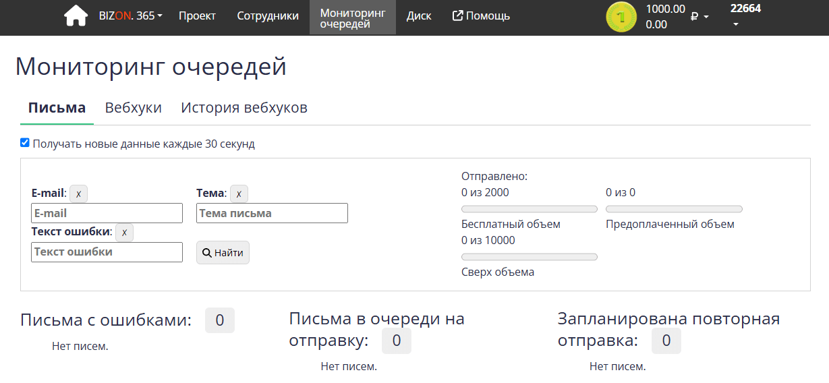
Task: Click the home icon in navbar
Action: pos(76,16)
